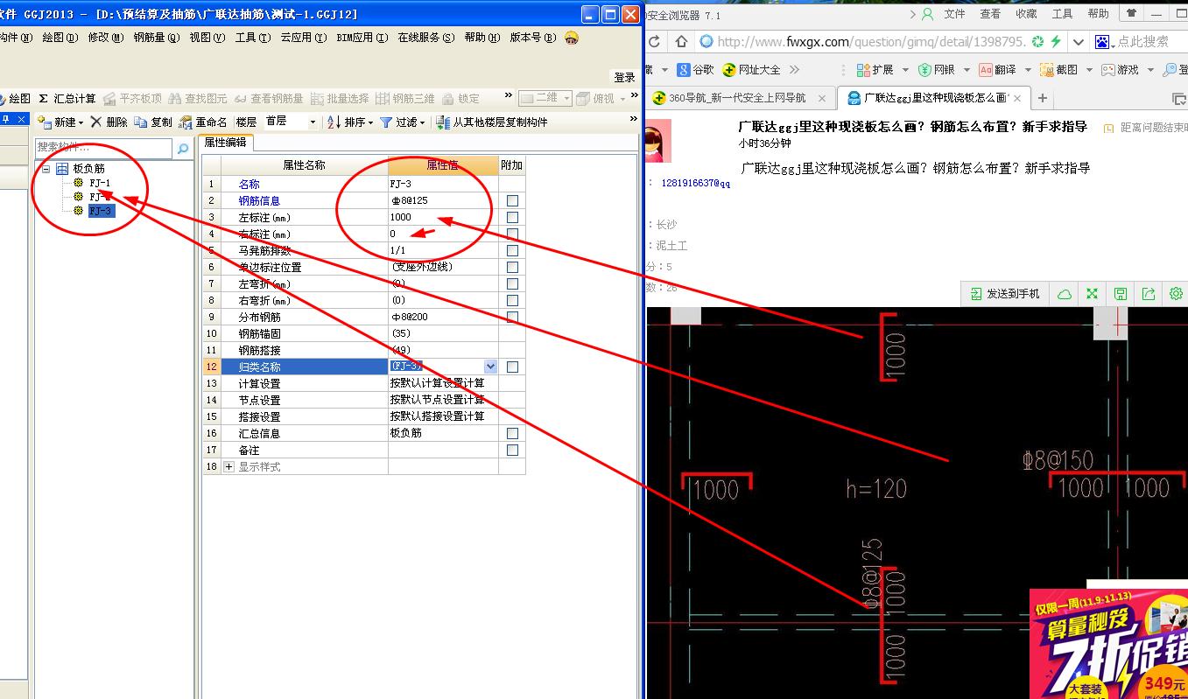The image size is (1188, 699).
Task: Toggle 附加 checkbox for 分布钢筋 row
Action: click(x=512, y=318)
